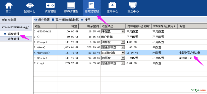Screen dimensions: 207x94
Task: Open the 监控中心 eye icon
Action: [x=30, y=5]
